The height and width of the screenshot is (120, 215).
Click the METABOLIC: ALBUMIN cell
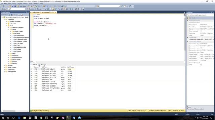[x=51, y=69]
